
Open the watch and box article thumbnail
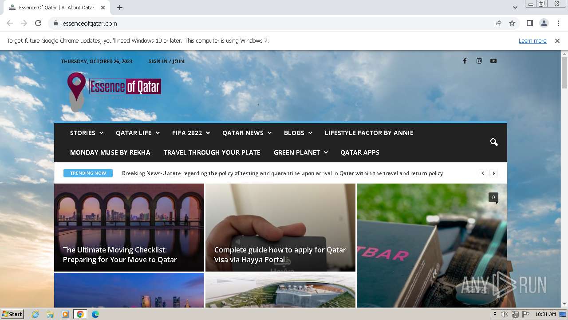click(x=432, y=246)
